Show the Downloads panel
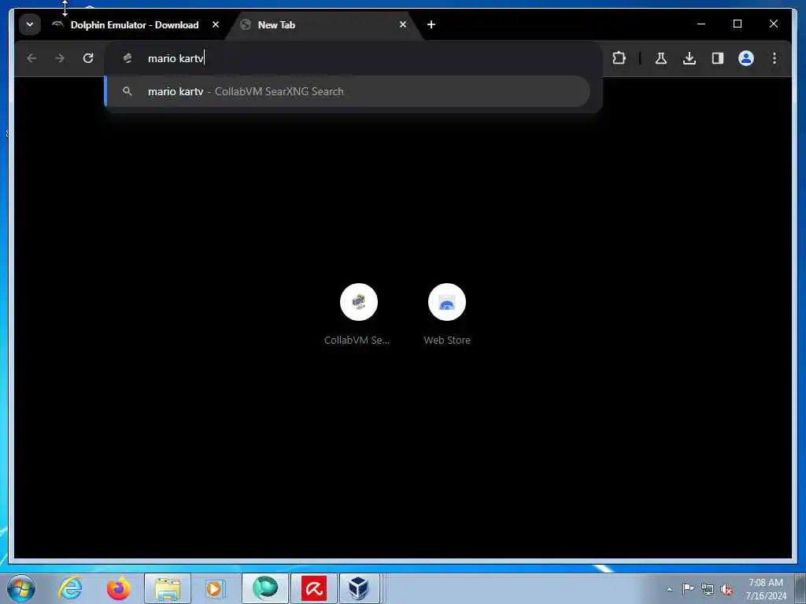The height and width of the screenshot is (604, 806). 690,58
